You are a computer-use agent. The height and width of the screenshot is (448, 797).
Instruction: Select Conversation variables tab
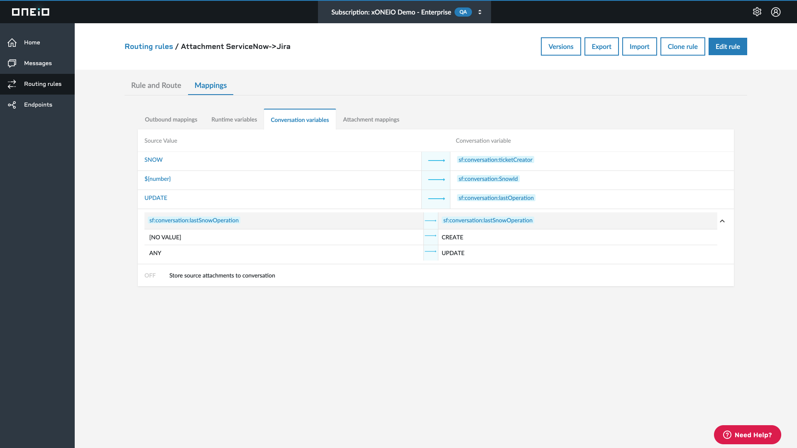300,120
